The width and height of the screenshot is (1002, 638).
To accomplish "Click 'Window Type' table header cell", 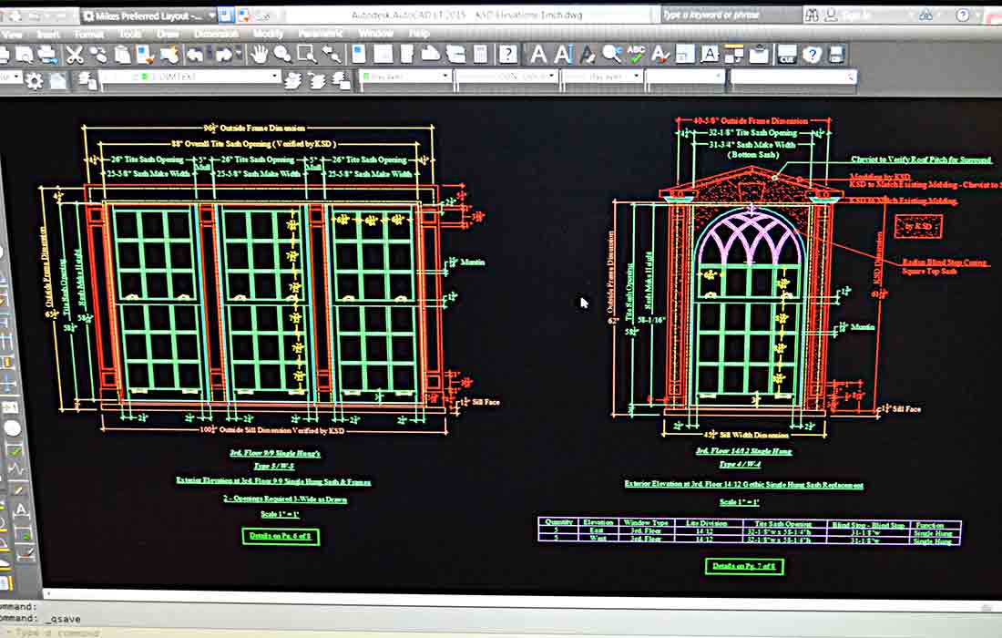I will click(646, 523).
